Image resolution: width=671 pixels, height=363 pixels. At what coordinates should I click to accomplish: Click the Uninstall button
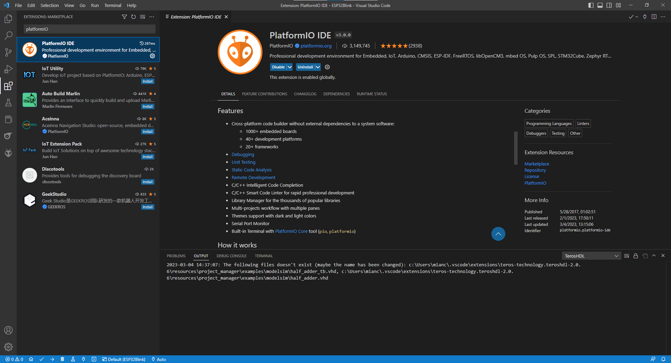(x=305, y=67)
